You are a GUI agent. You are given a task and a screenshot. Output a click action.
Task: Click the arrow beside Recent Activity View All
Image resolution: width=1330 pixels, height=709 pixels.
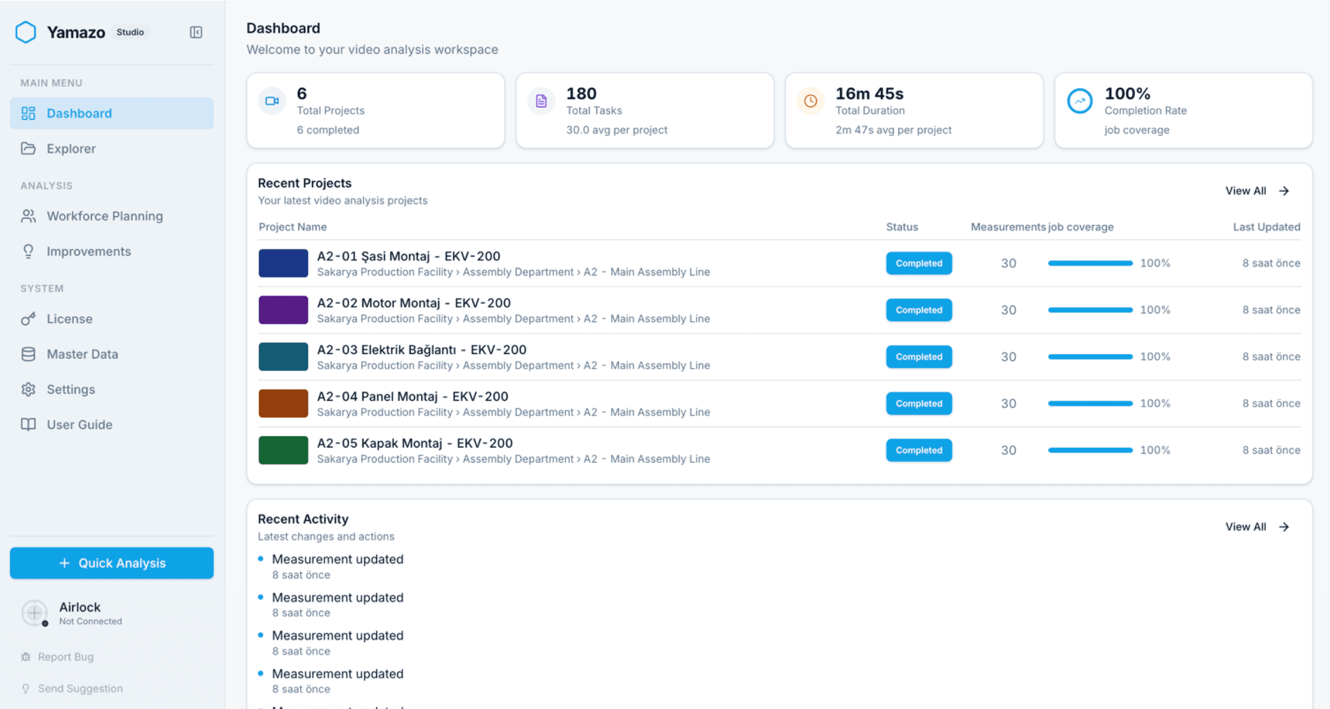coord(1284,526)
